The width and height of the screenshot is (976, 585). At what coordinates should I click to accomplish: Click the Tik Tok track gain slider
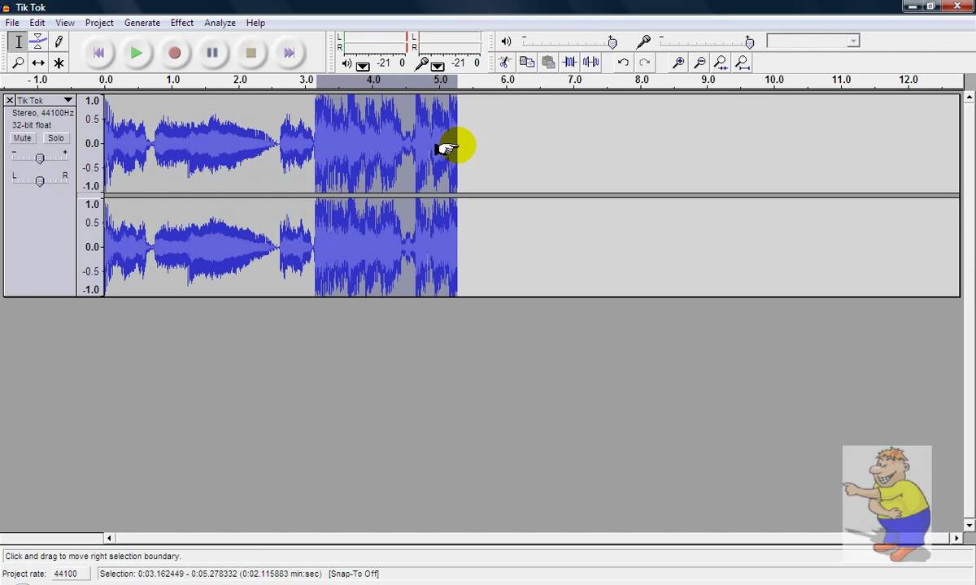[x=40, y=158]
